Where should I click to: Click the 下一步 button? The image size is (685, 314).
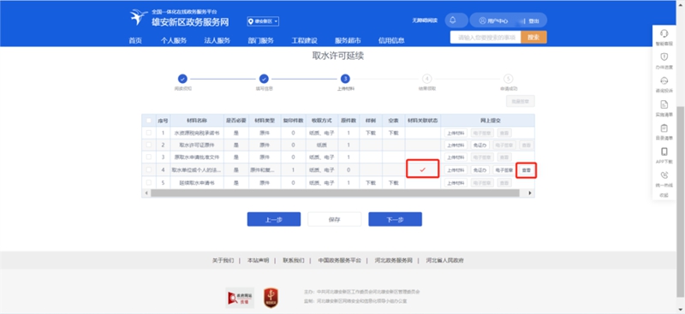pyautogui.click(x=395, y=219)
